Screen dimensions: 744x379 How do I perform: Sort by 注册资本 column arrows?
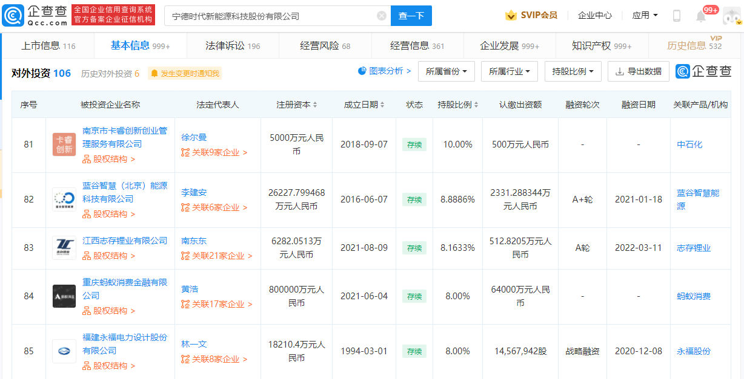click(x=315, y=105)
